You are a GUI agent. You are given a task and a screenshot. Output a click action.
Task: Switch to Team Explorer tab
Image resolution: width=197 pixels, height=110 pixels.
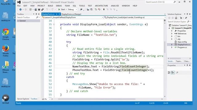tap(179, 61)
